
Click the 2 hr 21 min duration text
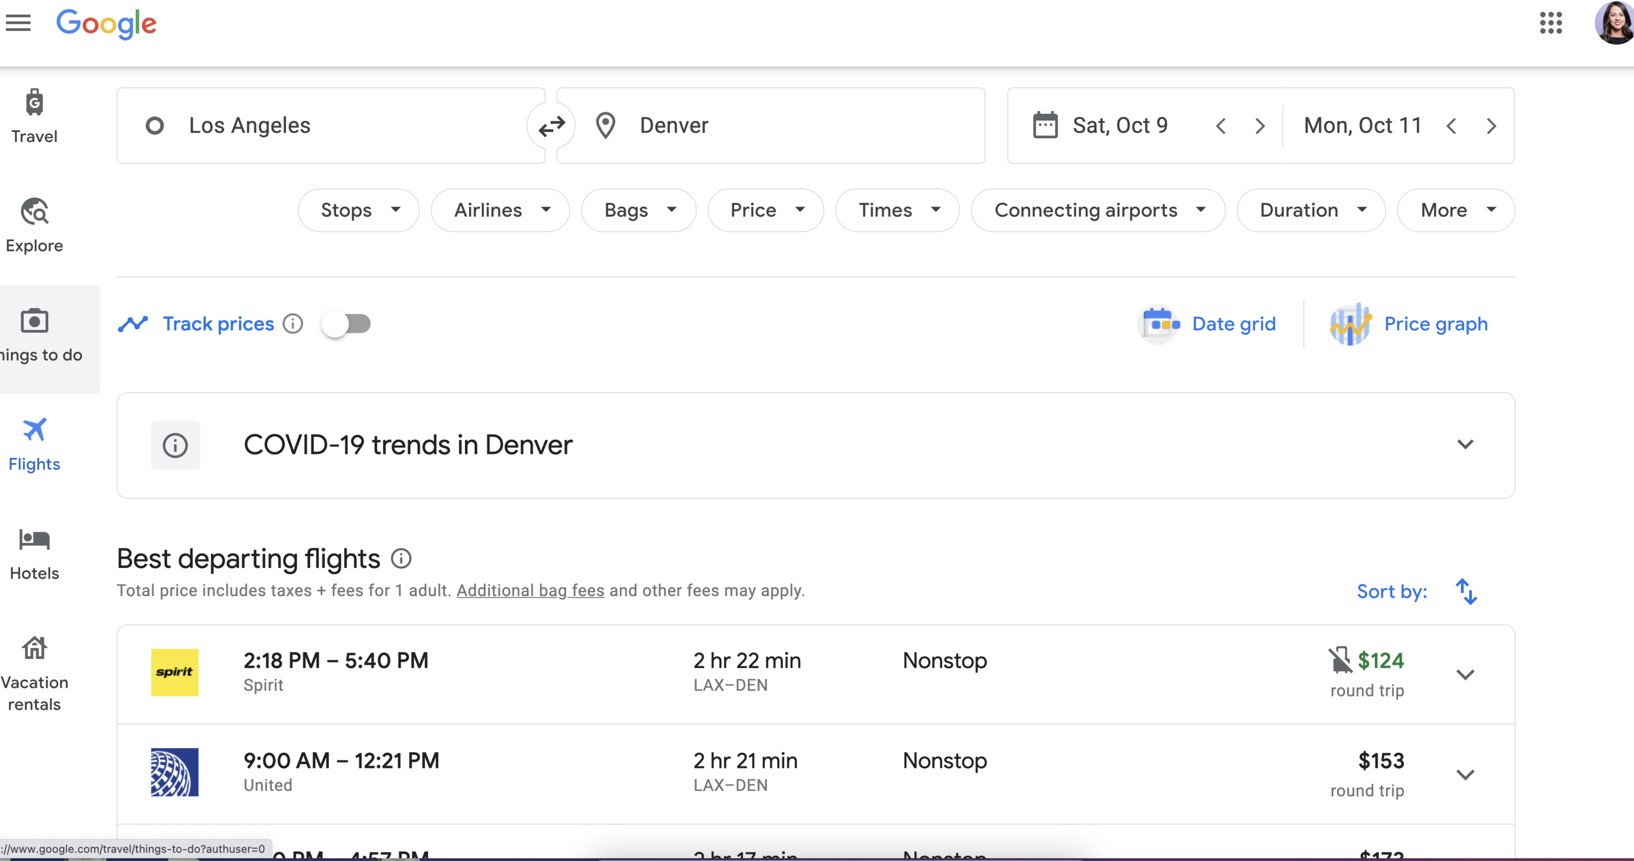(745, 761)
